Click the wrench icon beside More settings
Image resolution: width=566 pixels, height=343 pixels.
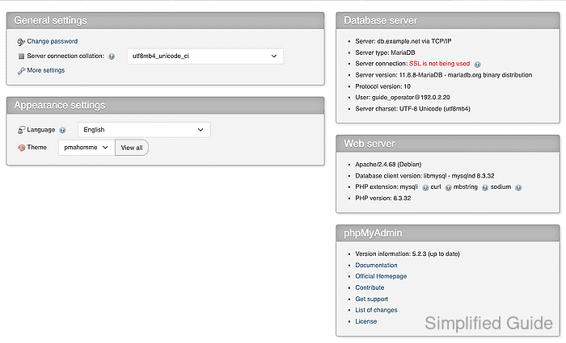(21, 71)
